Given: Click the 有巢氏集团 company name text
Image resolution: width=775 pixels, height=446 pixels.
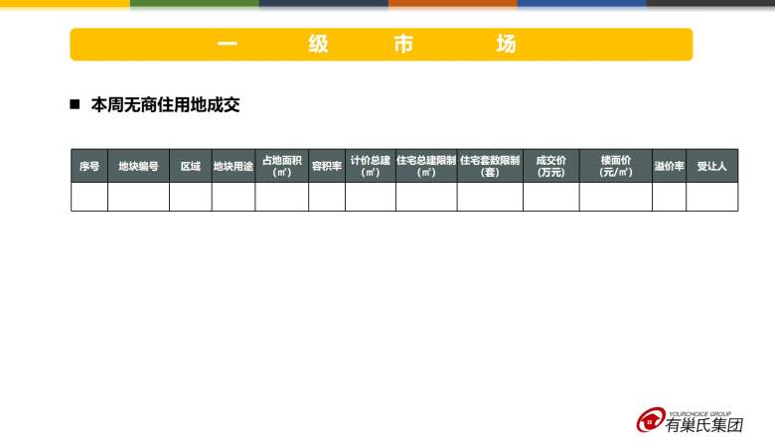Looking at the screenshot, I should (703, 425).
